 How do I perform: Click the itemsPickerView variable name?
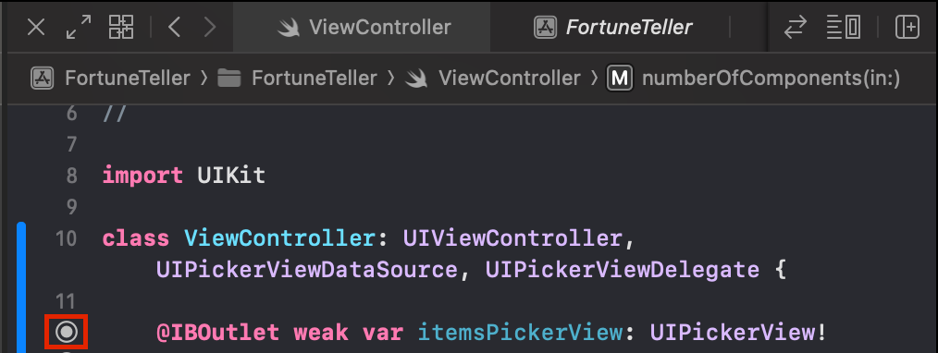pyautogui.click(x=521, y=333)
